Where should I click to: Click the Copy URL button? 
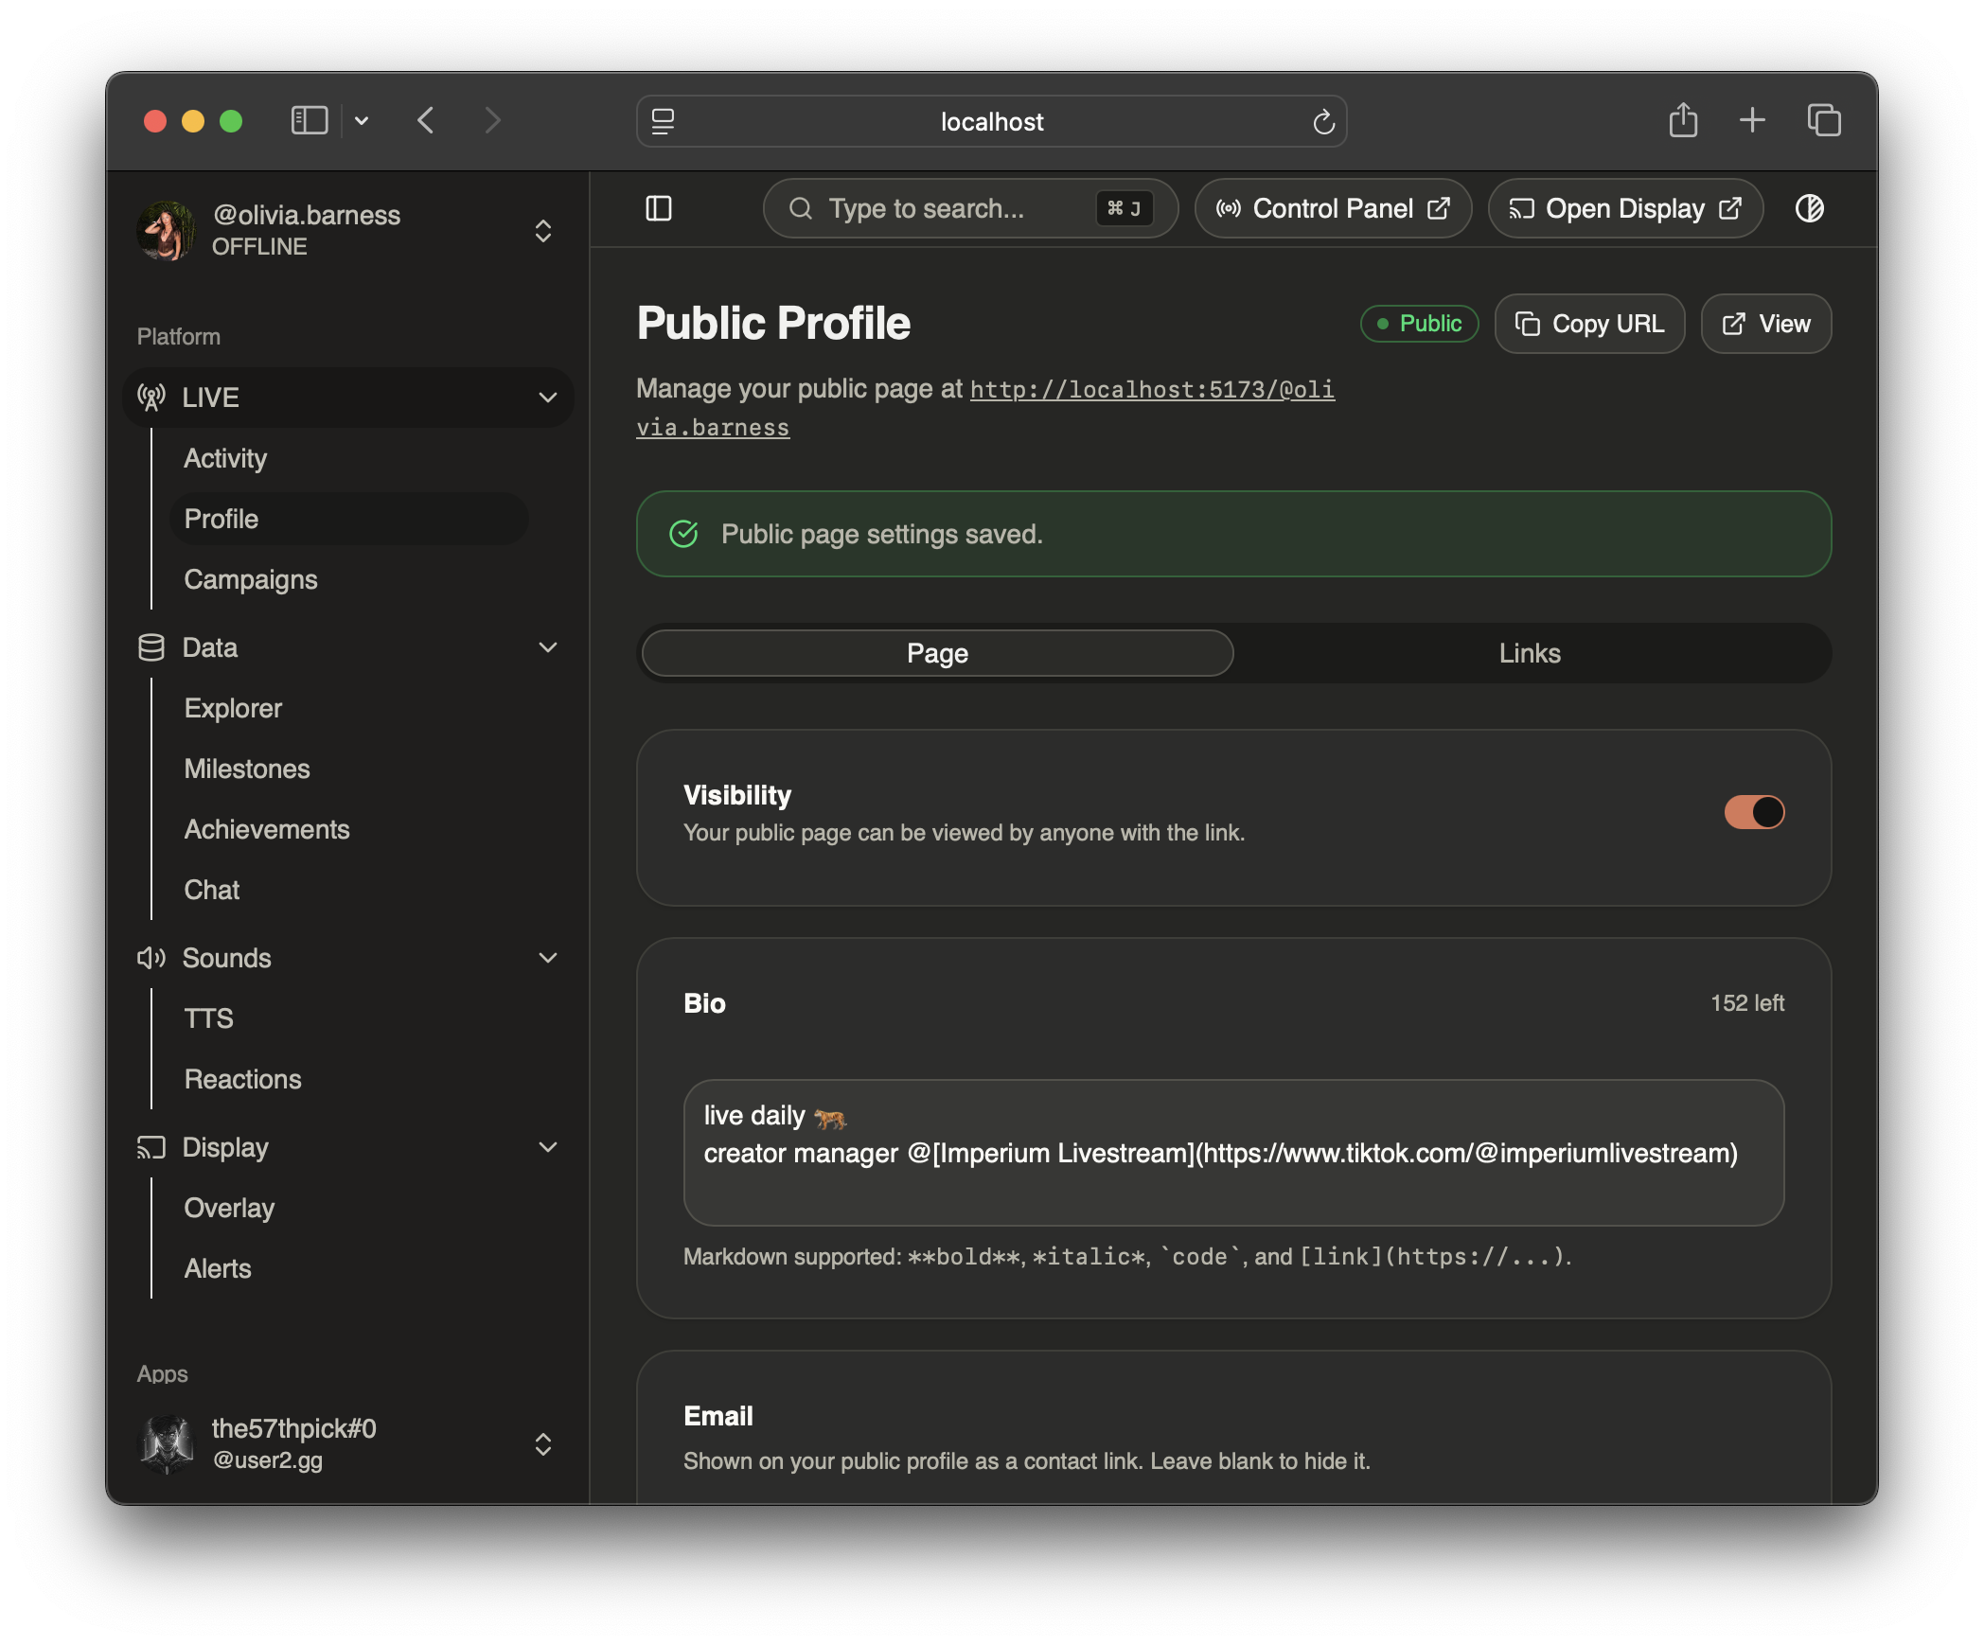click(x=1588, y=324)
